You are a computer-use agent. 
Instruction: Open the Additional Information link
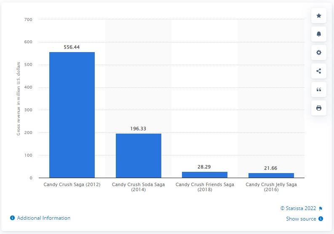click(x=44, y=218)
